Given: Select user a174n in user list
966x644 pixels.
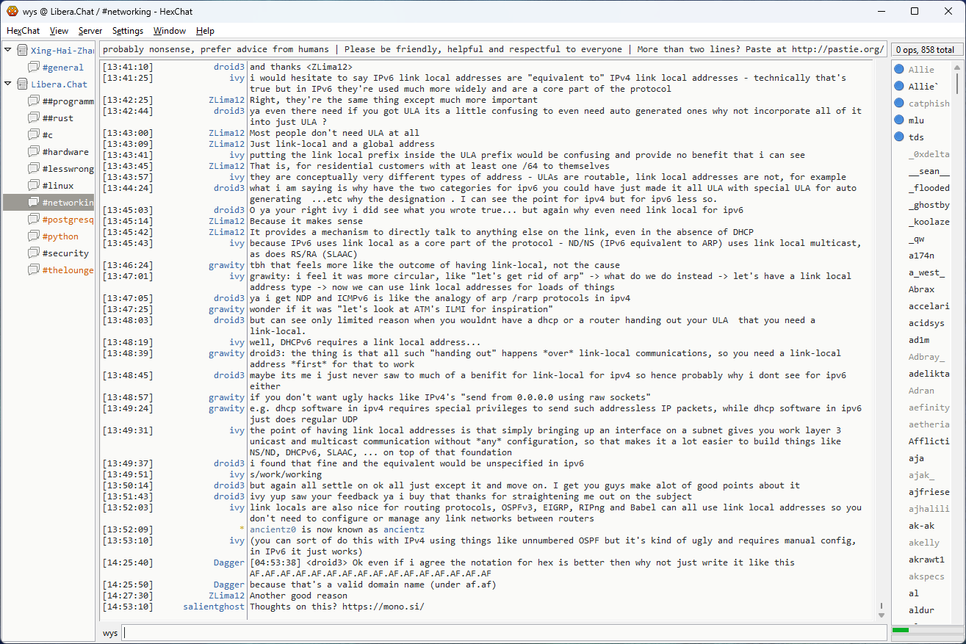Looking at the screenshot, I should [923, 256].
